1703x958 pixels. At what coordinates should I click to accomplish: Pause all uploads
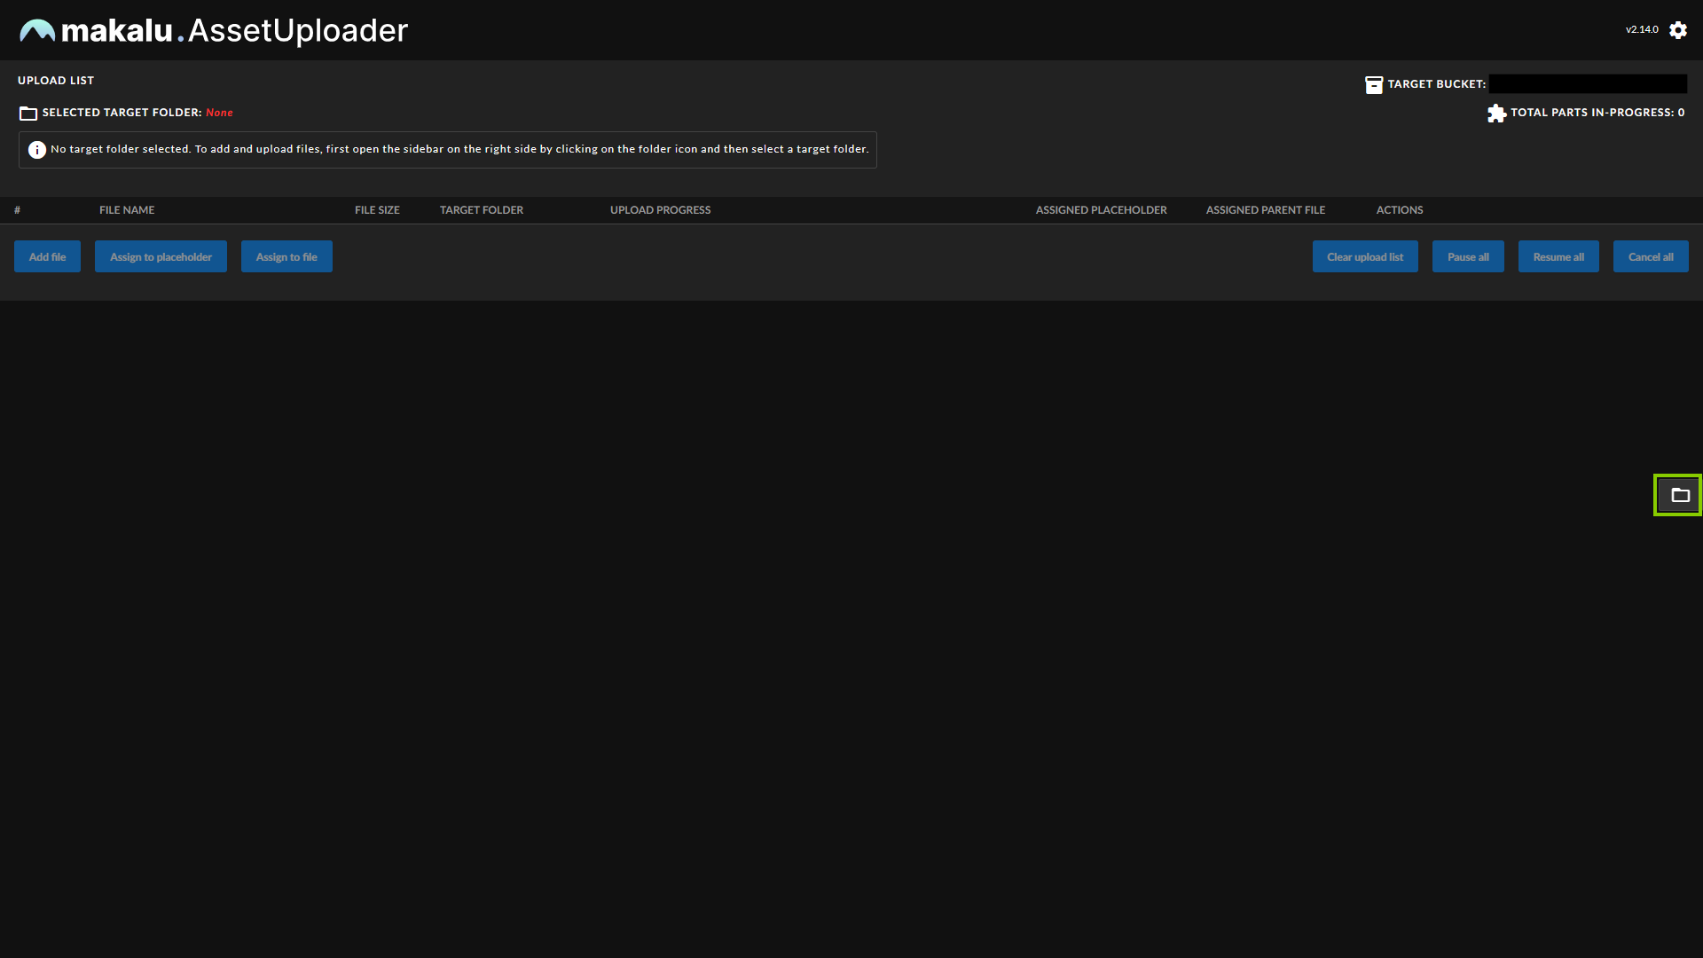tap(1468, 256)
